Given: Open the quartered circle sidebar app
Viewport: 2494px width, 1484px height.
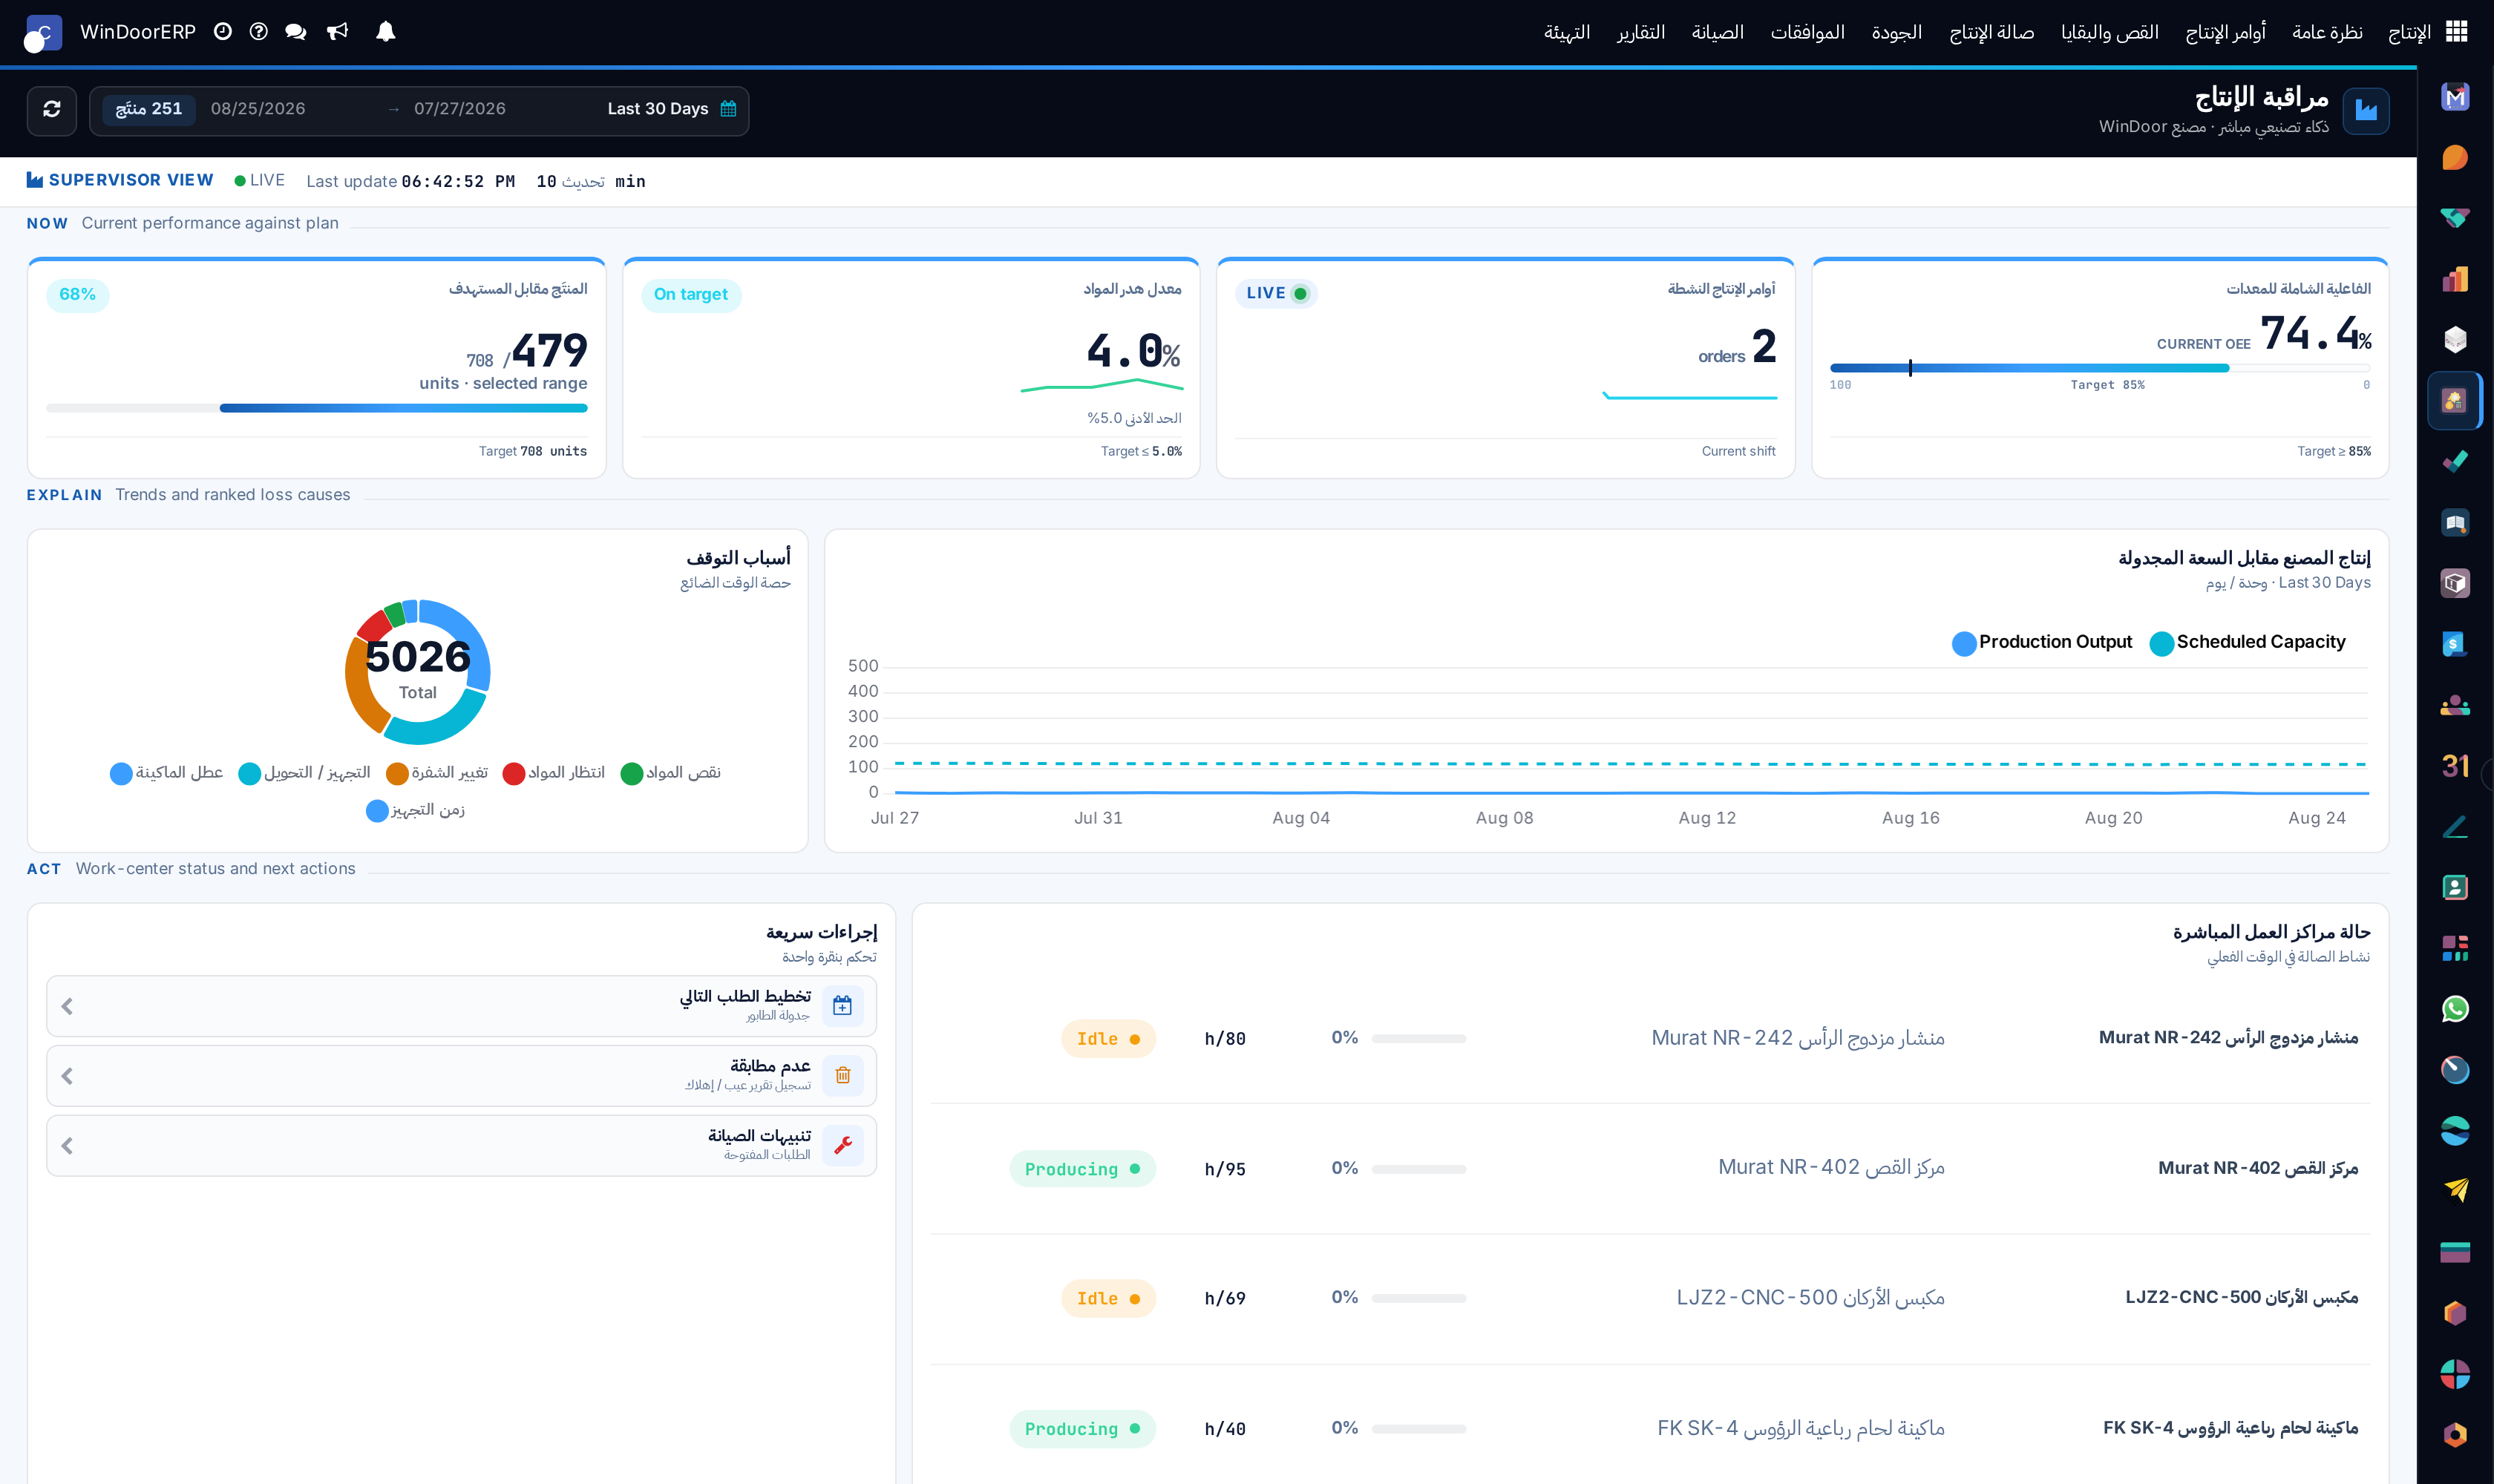Looking at the screenshot, I should 2455,1374.
